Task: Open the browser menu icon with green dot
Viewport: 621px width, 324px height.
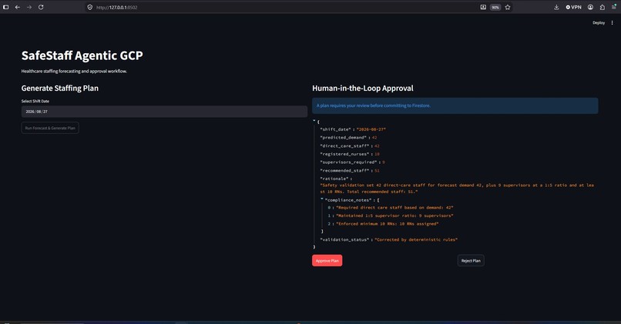Action: click(614, 7)
